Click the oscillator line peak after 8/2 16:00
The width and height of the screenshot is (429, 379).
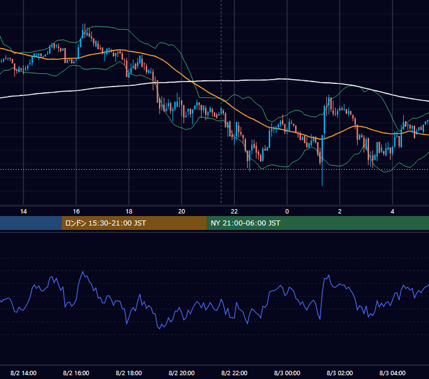coord(83,272)
